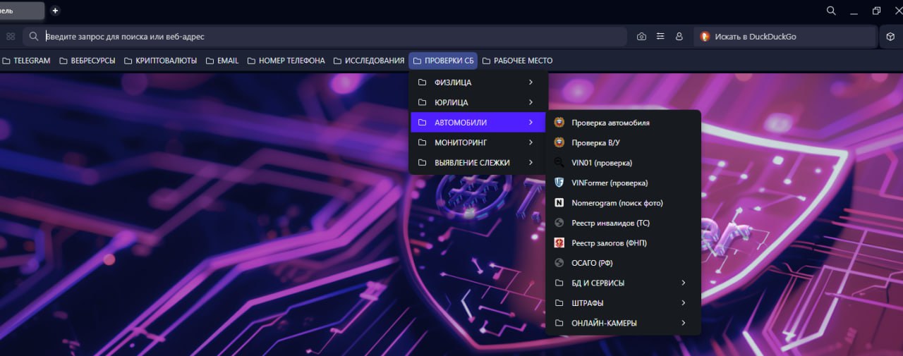The image size is (903, 356).
Task: Open new tab with plus button
Action: (55, 11)
